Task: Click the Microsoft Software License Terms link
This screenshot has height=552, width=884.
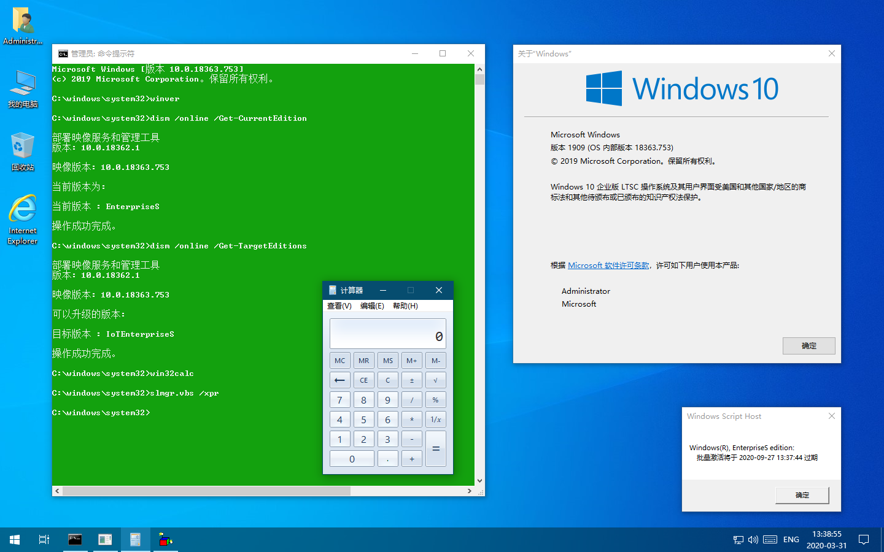Action: pyautogui.click(x=608, y=266)
